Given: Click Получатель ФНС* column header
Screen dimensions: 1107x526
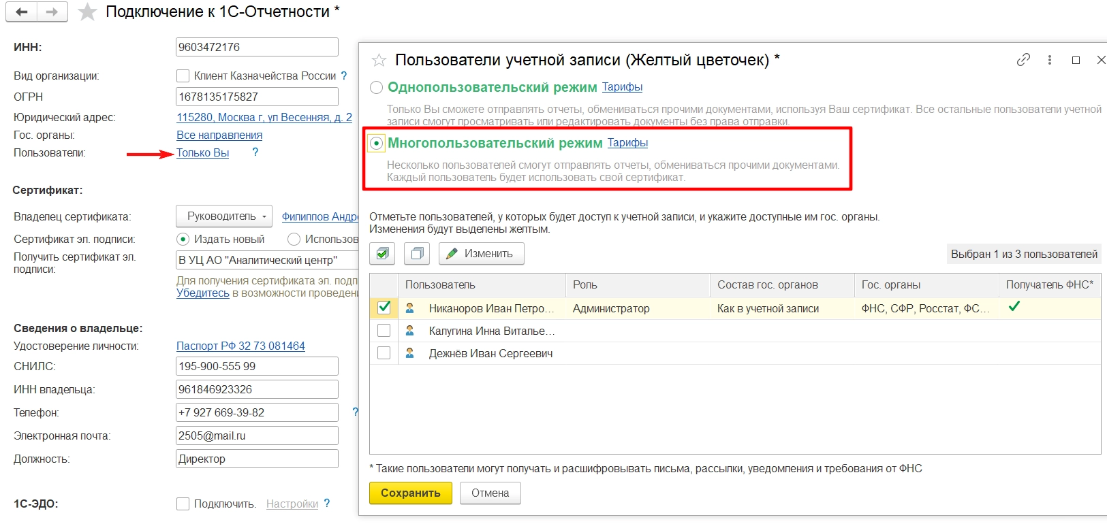Looking at the screenshot, I should (x=1050, y=285).
